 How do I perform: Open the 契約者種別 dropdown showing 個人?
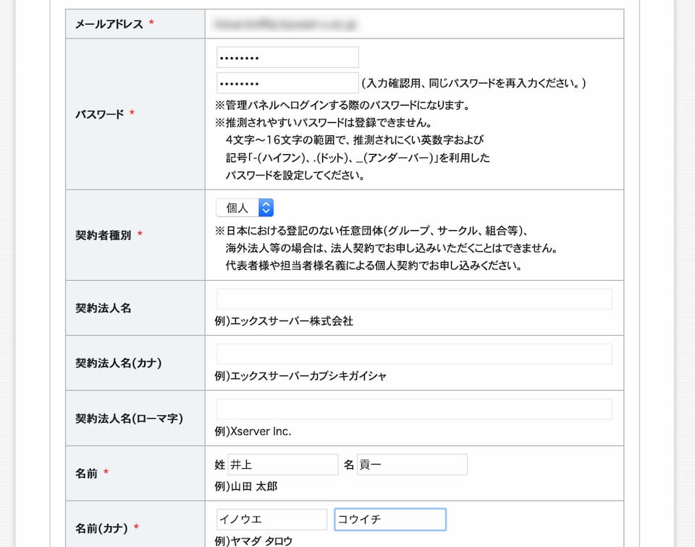[x=245, y=208]
